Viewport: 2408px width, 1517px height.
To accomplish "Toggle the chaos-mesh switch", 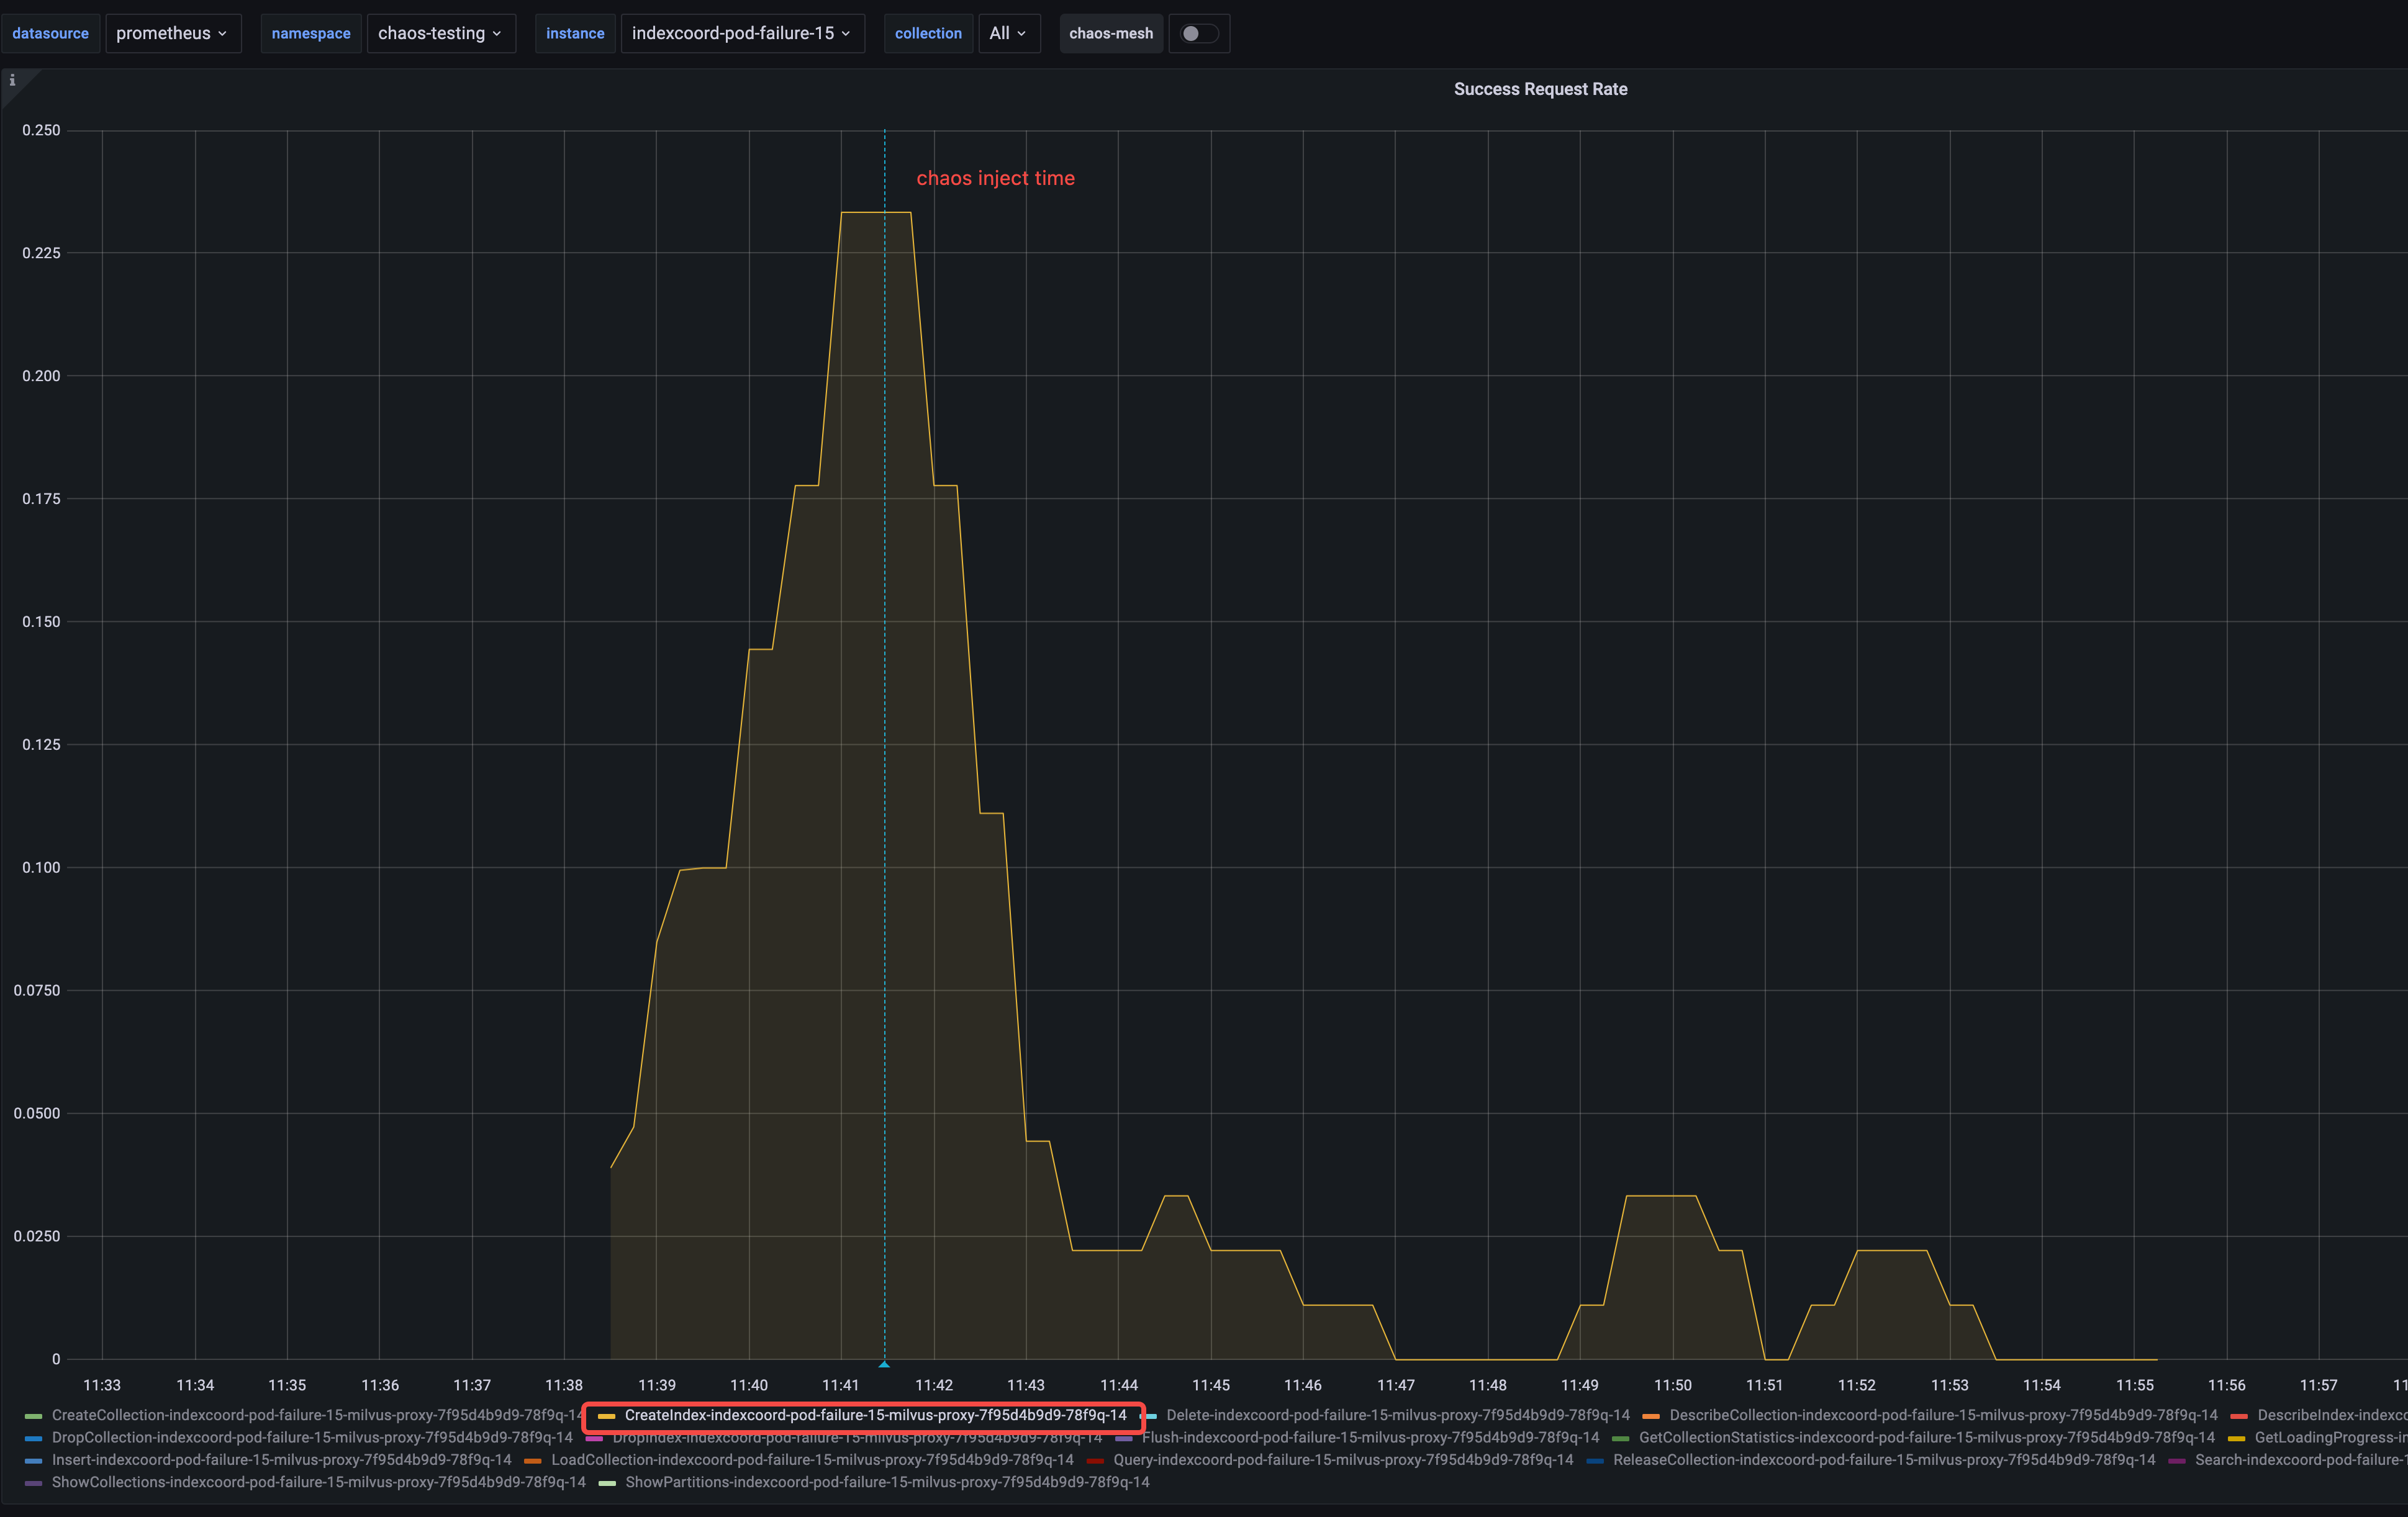I will pos(1198,33).
